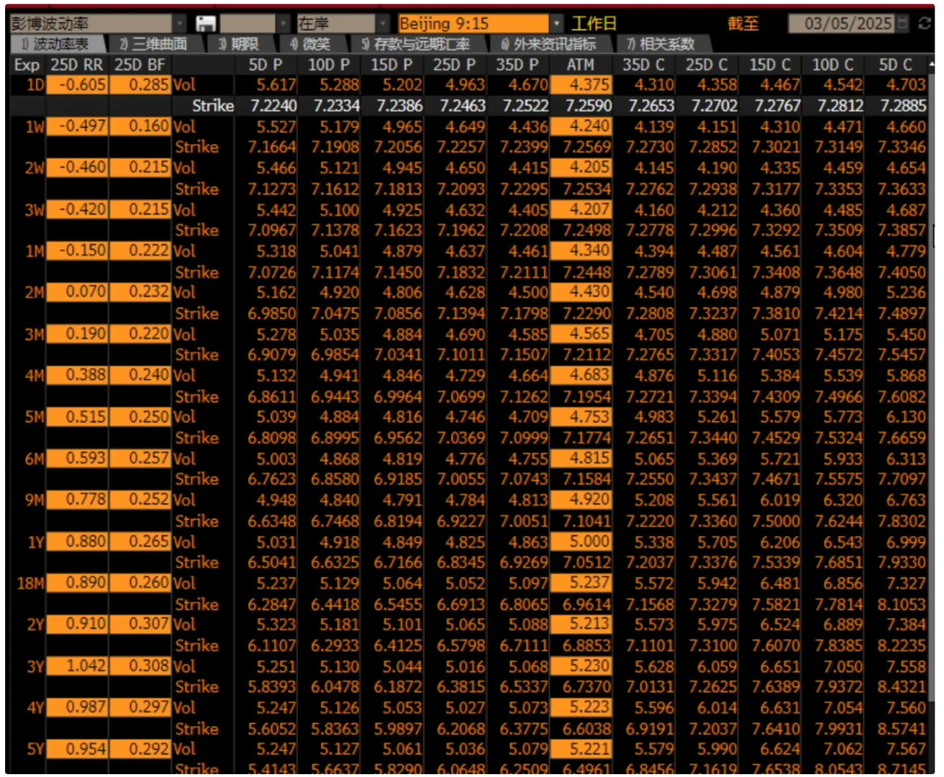Click the 4M 35D P vol 4.664
This screenshot has height=777, width=944.
point(528,376)
